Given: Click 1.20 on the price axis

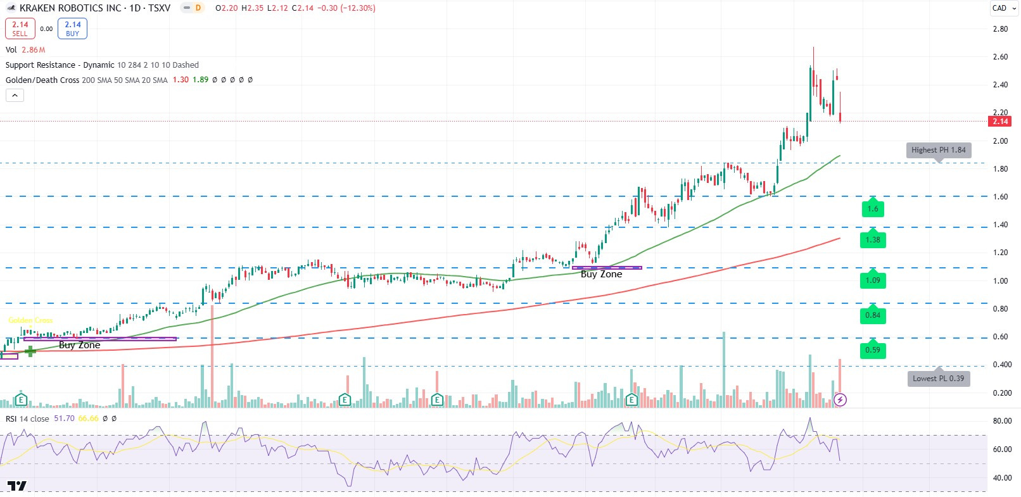Looking at the screenshot, I should 1000,253.
